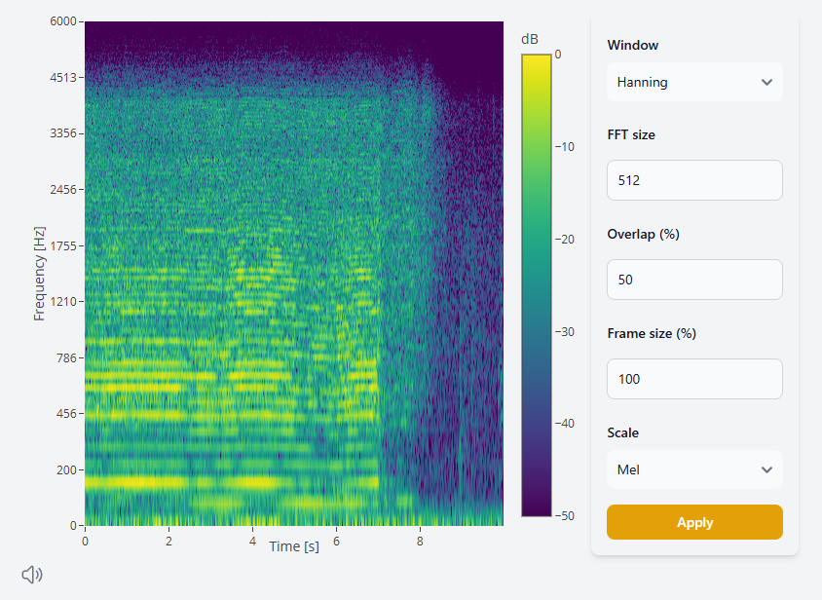Click the Window label above the dropdown

click(x=633, y=45)
